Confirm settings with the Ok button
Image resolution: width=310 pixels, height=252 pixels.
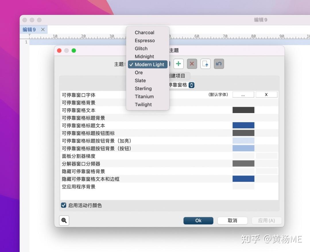click(198, 220)
